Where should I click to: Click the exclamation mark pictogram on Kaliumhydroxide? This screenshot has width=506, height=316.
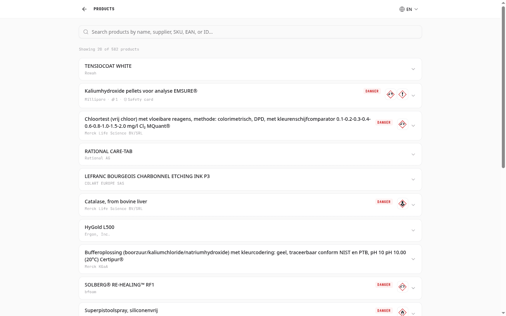(402, 94)
